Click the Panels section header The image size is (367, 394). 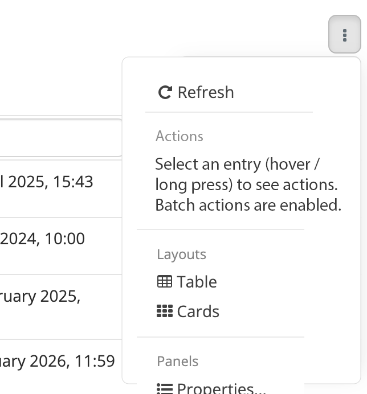[x=178, y=362]
